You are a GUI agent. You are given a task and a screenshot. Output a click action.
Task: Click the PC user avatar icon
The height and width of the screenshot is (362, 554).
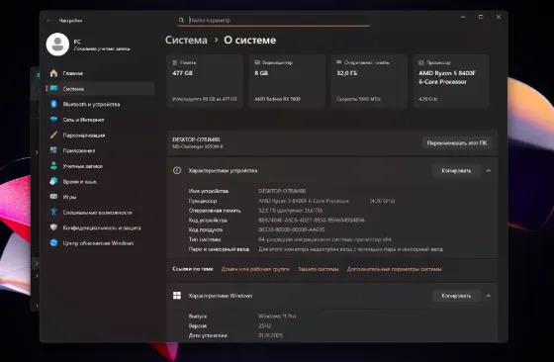tap(57, 45)
